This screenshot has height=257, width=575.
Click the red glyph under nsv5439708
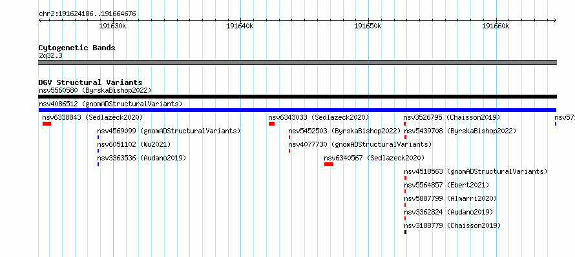pos(405,137)
